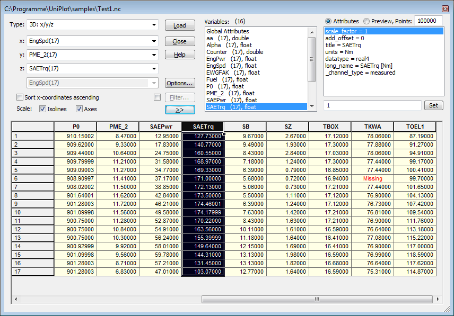Select row header 1 in the table
The width and height of the screenshot is (454, 316).
click(33, 137)
